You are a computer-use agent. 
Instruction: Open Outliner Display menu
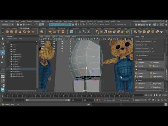click(x=9, y=38)
